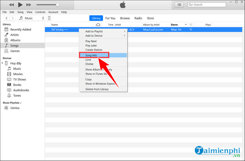Click NhacCuaTui.com album cell
245x161 pixels.
click(x=153, y=30)
